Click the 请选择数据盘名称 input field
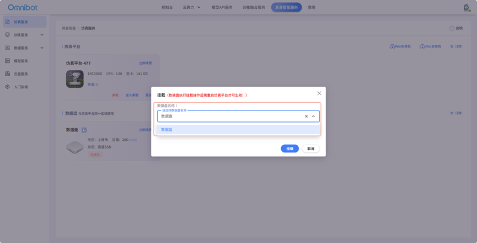 point(238,116)
